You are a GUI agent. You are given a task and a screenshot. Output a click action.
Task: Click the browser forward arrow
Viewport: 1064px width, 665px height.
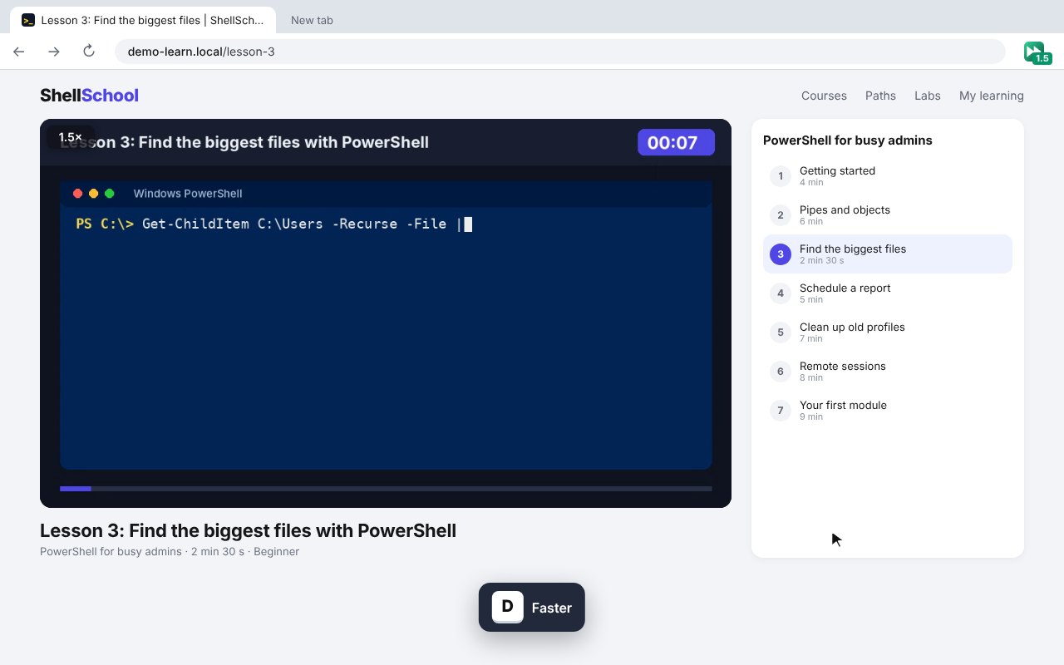[54, 52]
